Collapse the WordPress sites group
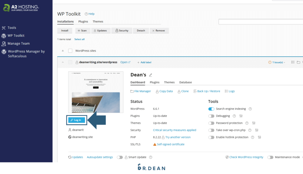The image size is (303, 174). pyautogui.click(x=63, y=51)
